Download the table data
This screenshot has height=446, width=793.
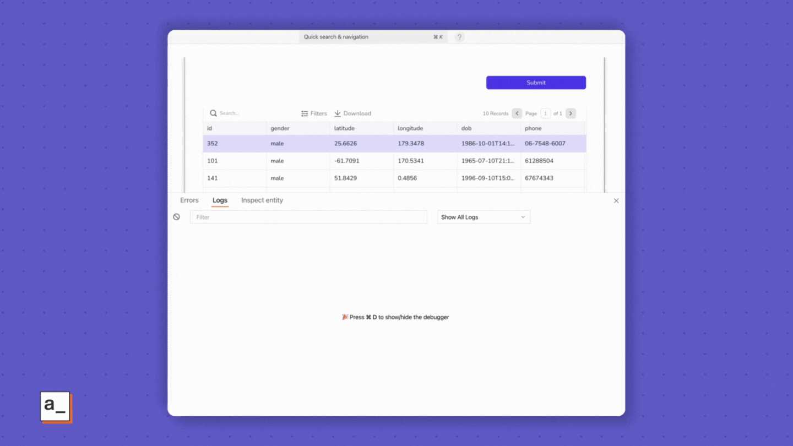pyautogui.click(x=352, y=113)
